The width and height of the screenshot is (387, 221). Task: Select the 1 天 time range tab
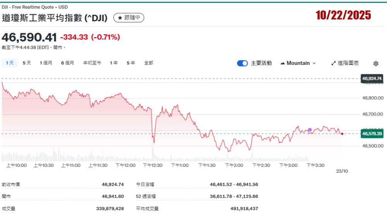(10, 63)
